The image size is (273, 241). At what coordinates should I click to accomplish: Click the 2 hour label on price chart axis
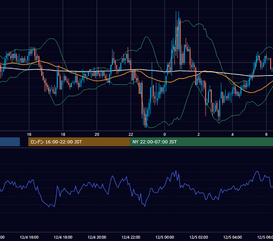click(198, 135)
